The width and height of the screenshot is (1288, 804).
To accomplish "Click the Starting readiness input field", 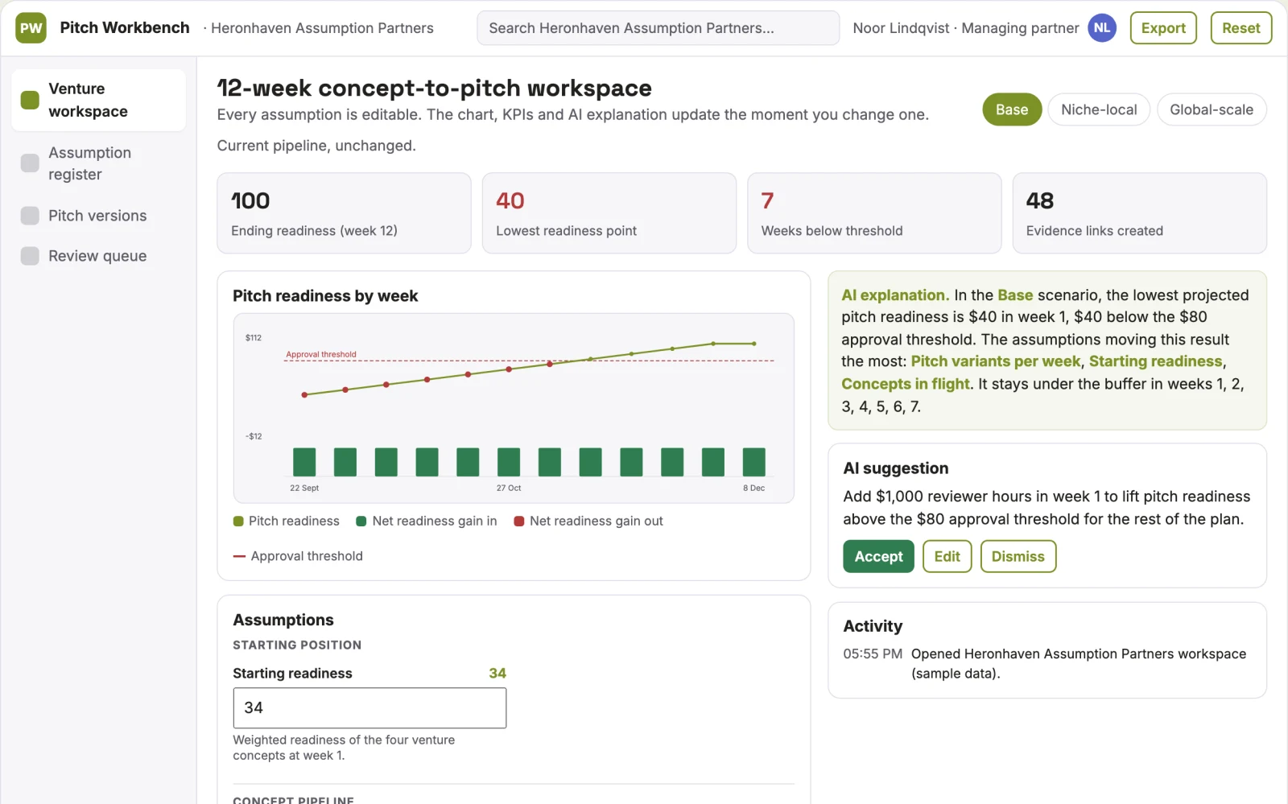I will point(369,708).
